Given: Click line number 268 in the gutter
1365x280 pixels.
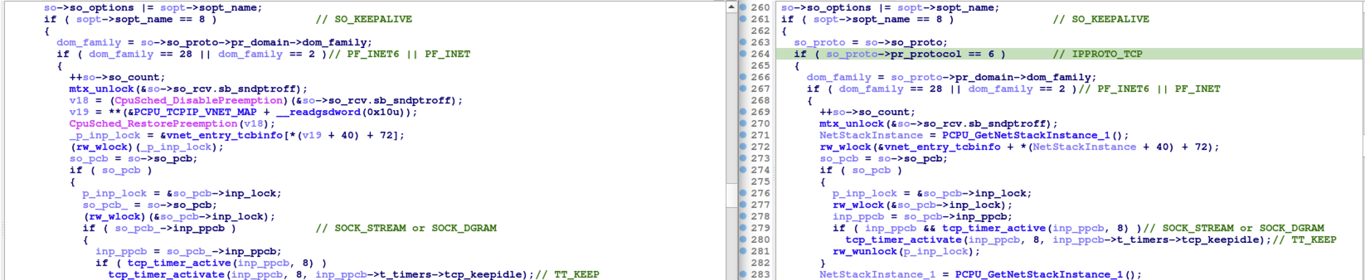Looking at the screenshot, I should tap(760, 100).
